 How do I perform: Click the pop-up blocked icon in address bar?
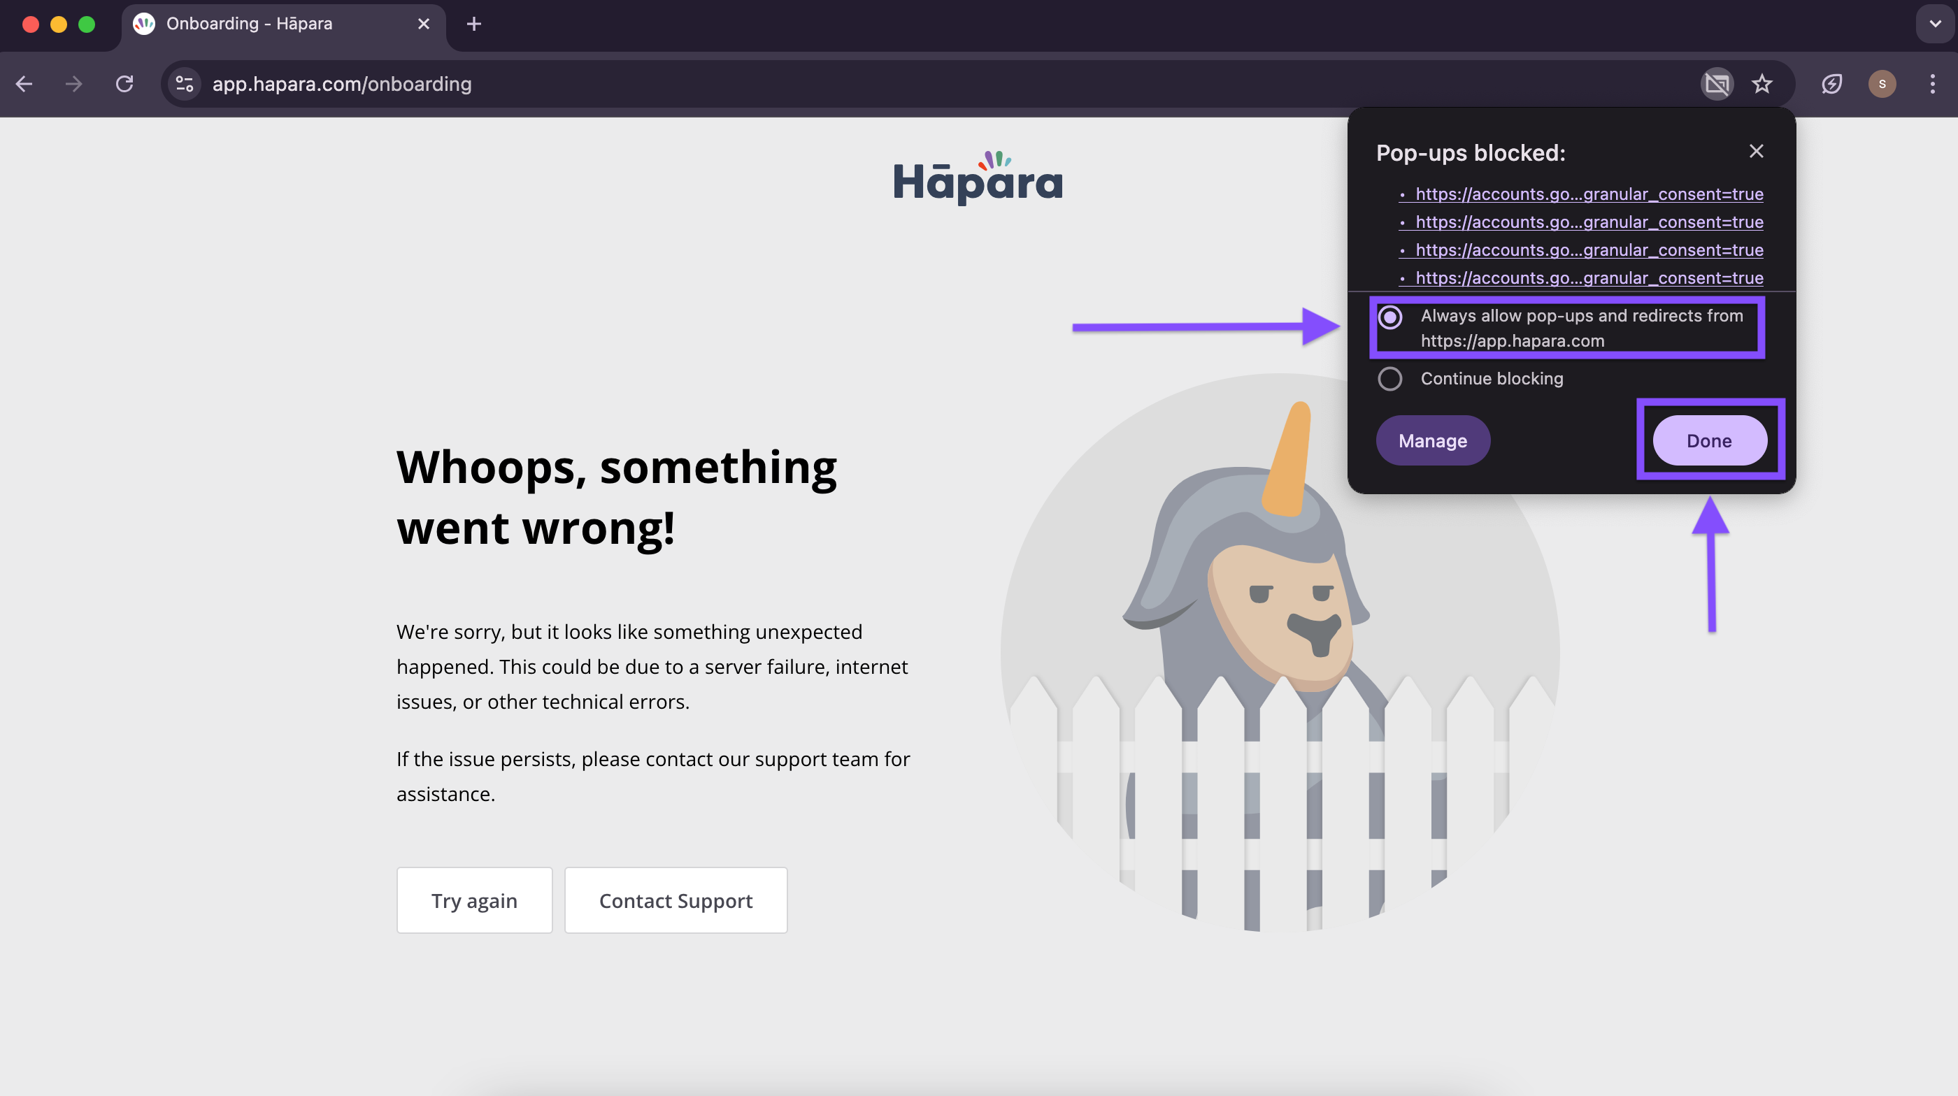(1717, 84)
